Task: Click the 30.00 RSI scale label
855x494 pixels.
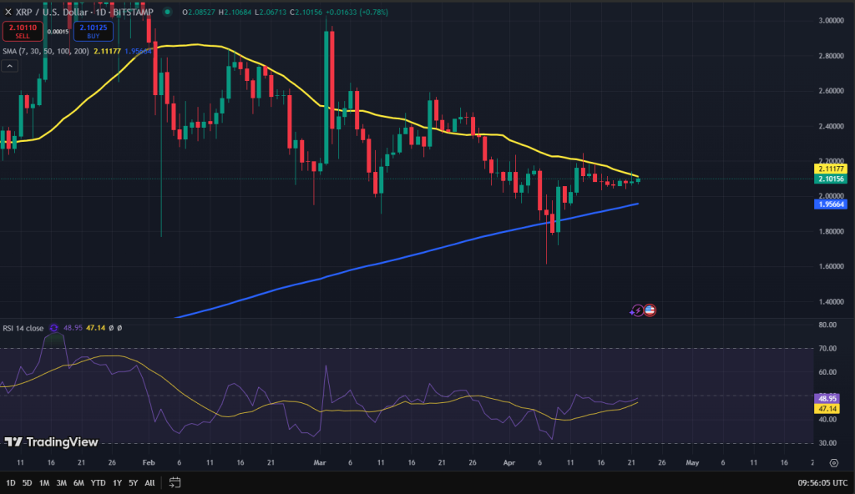Action: (x=827, y=443)
